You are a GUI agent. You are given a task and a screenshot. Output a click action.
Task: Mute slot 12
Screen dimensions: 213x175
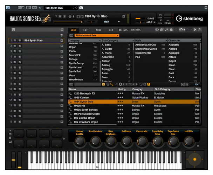[15, 100]
